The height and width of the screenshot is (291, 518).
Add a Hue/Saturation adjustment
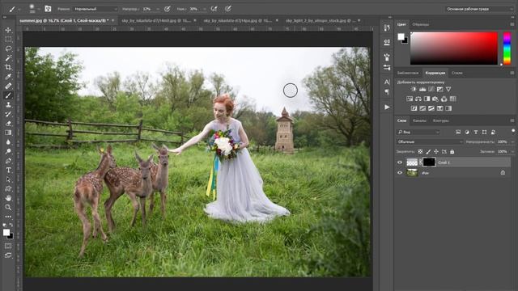tap(410, 99)
